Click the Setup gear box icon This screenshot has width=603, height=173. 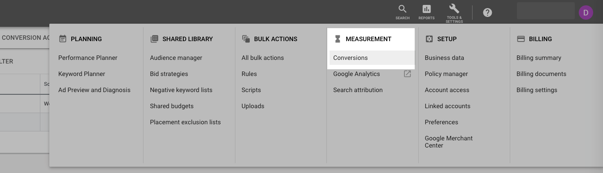point(429,39)
